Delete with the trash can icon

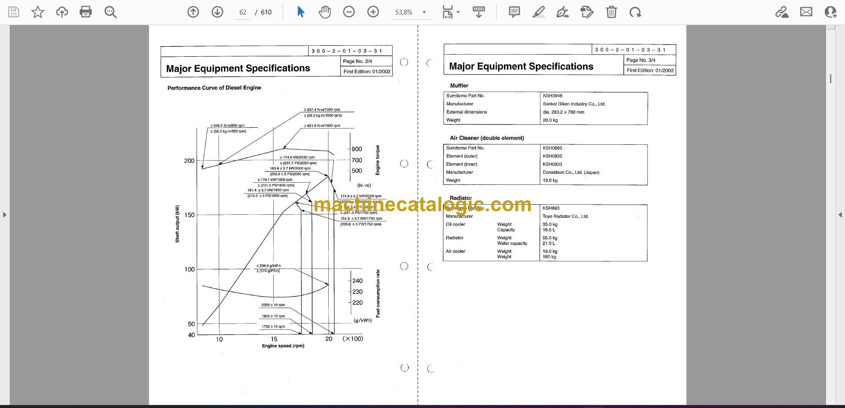(611, 12)
